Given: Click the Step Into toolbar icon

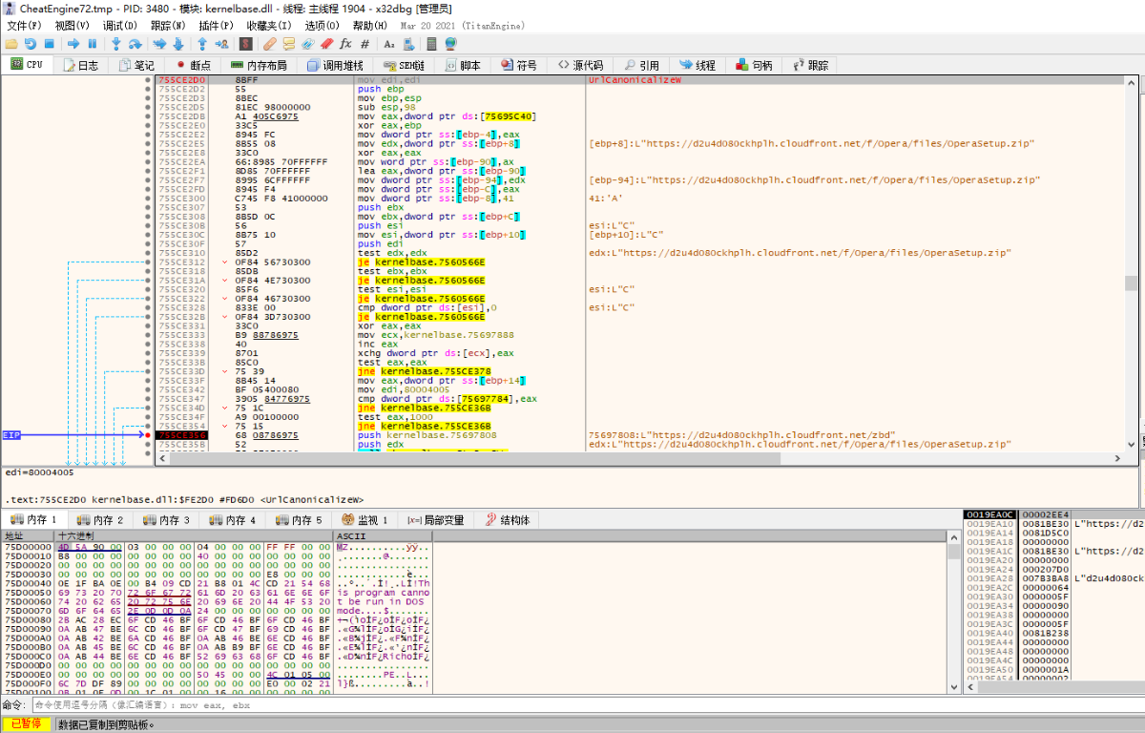Looking at the screenshot, I should tap(116, 44).
